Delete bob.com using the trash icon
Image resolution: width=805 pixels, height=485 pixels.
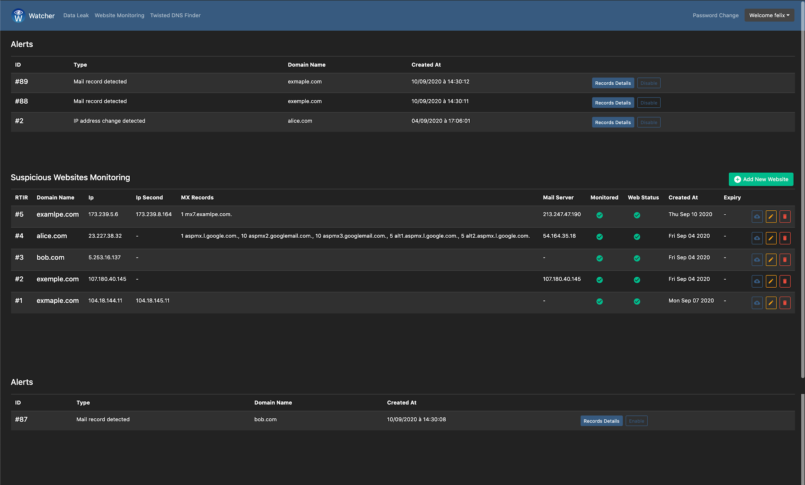pos(785,260)
